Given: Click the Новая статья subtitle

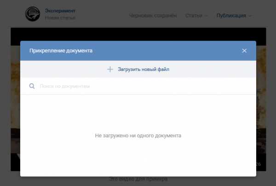Looking at the screenshot, I should [60, 18].
